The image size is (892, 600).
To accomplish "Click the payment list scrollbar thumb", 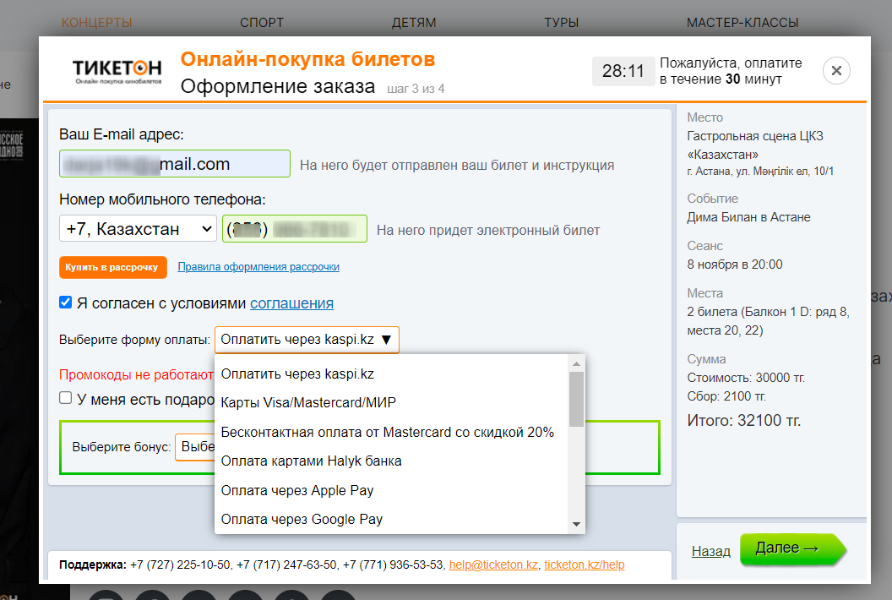I will coord(576,399).
